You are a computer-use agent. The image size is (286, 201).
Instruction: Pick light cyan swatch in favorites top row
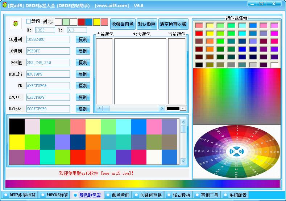[124, 127]
